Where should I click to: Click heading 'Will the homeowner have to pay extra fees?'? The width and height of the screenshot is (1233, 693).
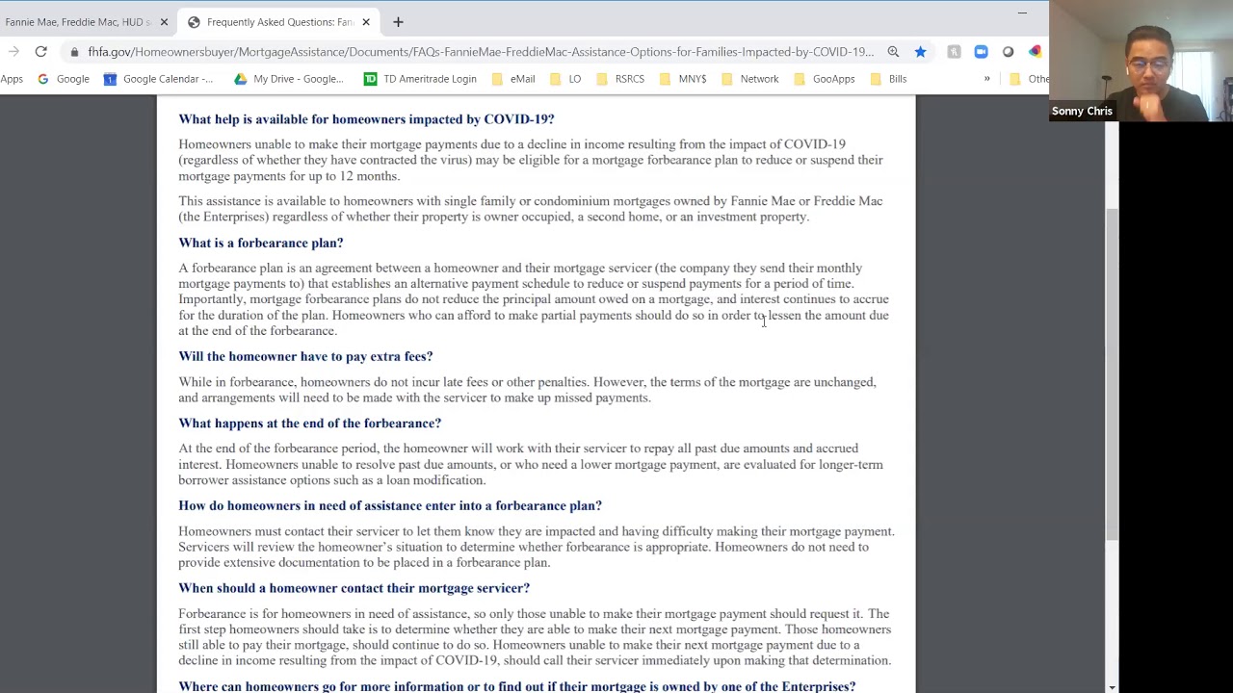[x=305, y=356]
